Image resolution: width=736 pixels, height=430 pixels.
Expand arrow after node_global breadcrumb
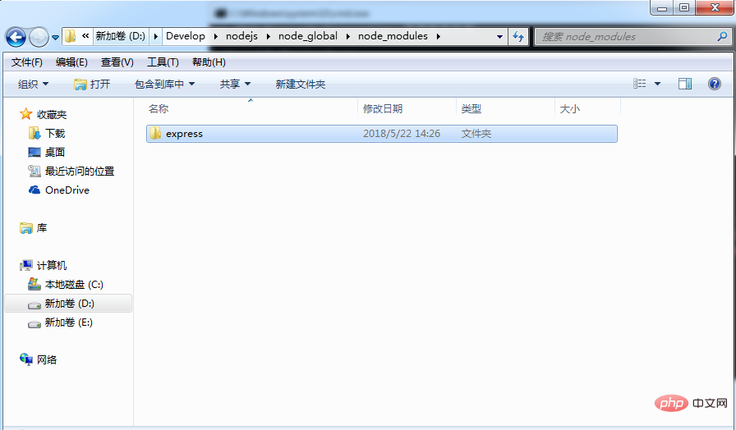348,36
